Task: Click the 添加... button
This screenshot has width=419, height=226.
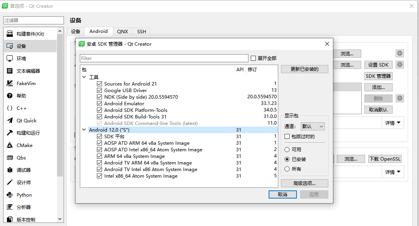Action: 378,87
